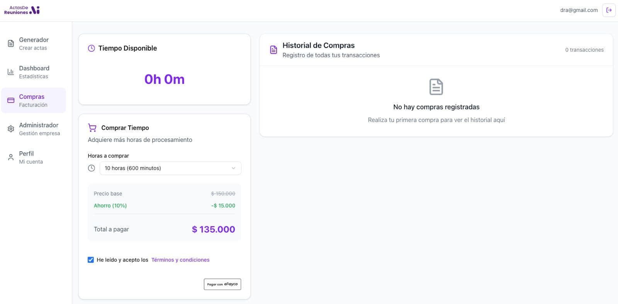The width and height of the screenshot is (618, 304).
Task: Click the shopping cart icon beside Comprar Tiempo
Action: 92,128
